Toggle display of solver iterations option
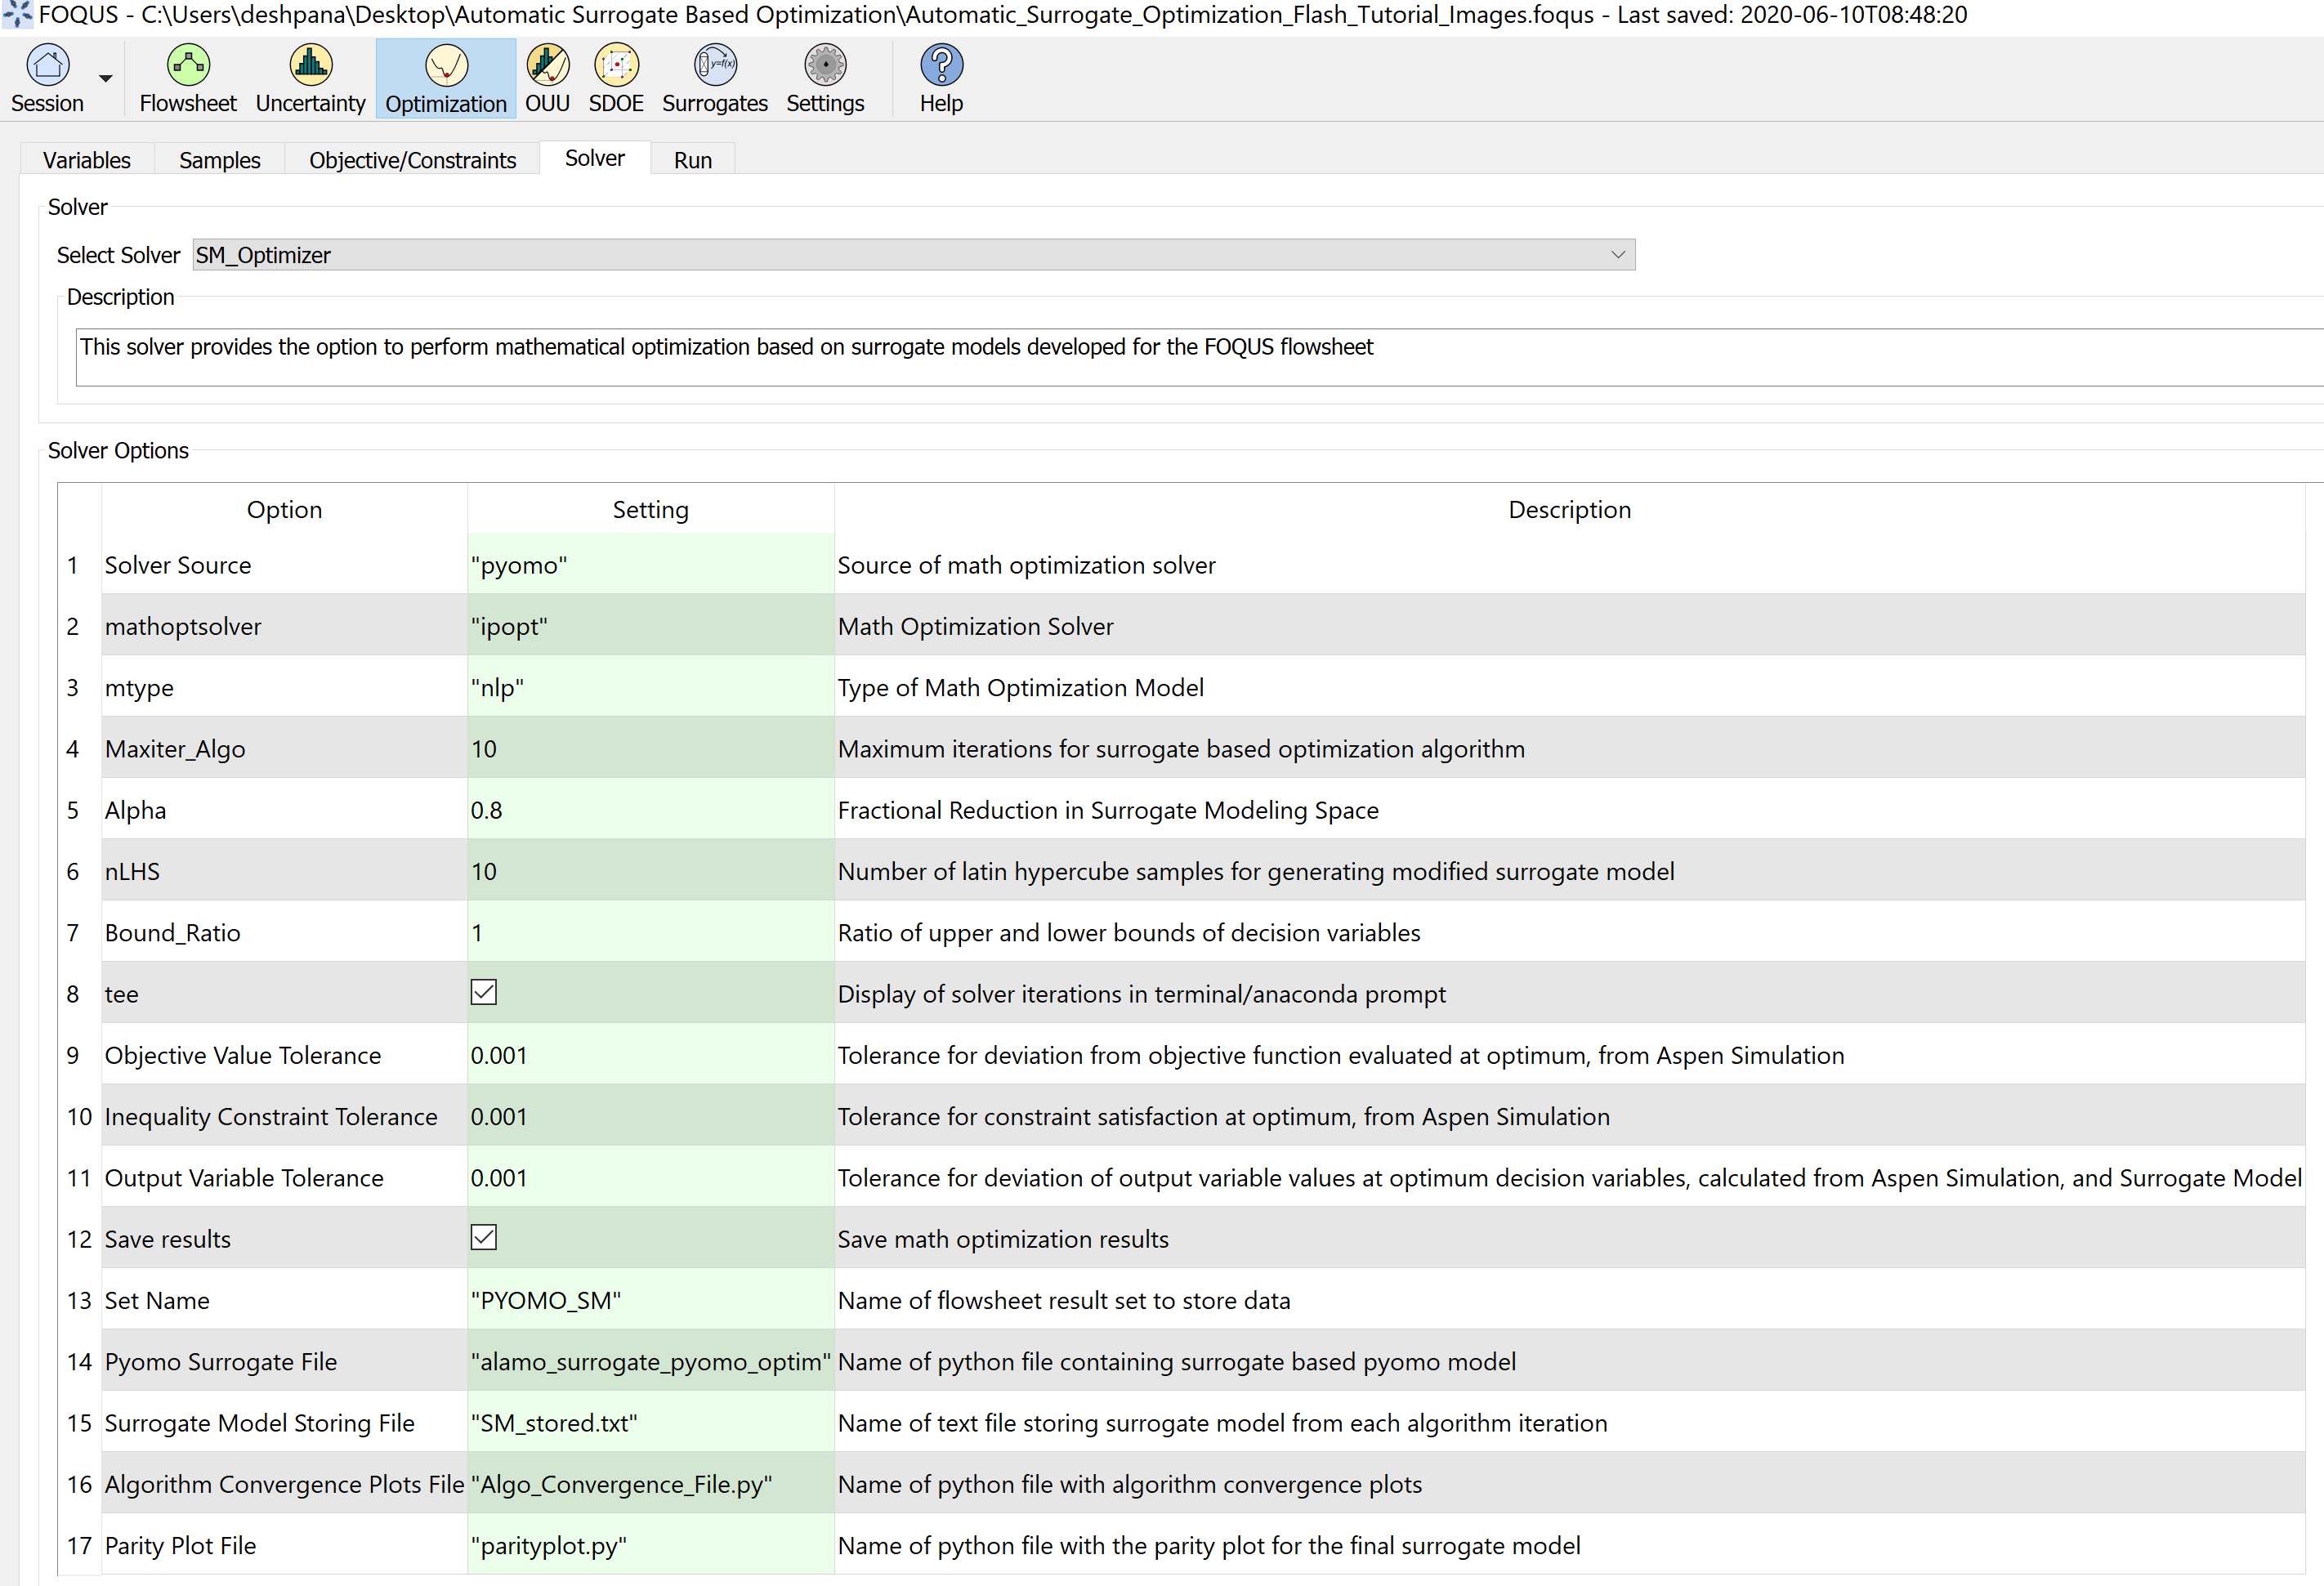Screen dimensions: 2324x1586 click(x=484, y=992)
